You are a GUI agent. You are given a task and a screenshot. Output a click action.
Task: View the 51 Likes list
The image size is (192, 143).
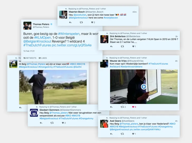click(42, 58)
